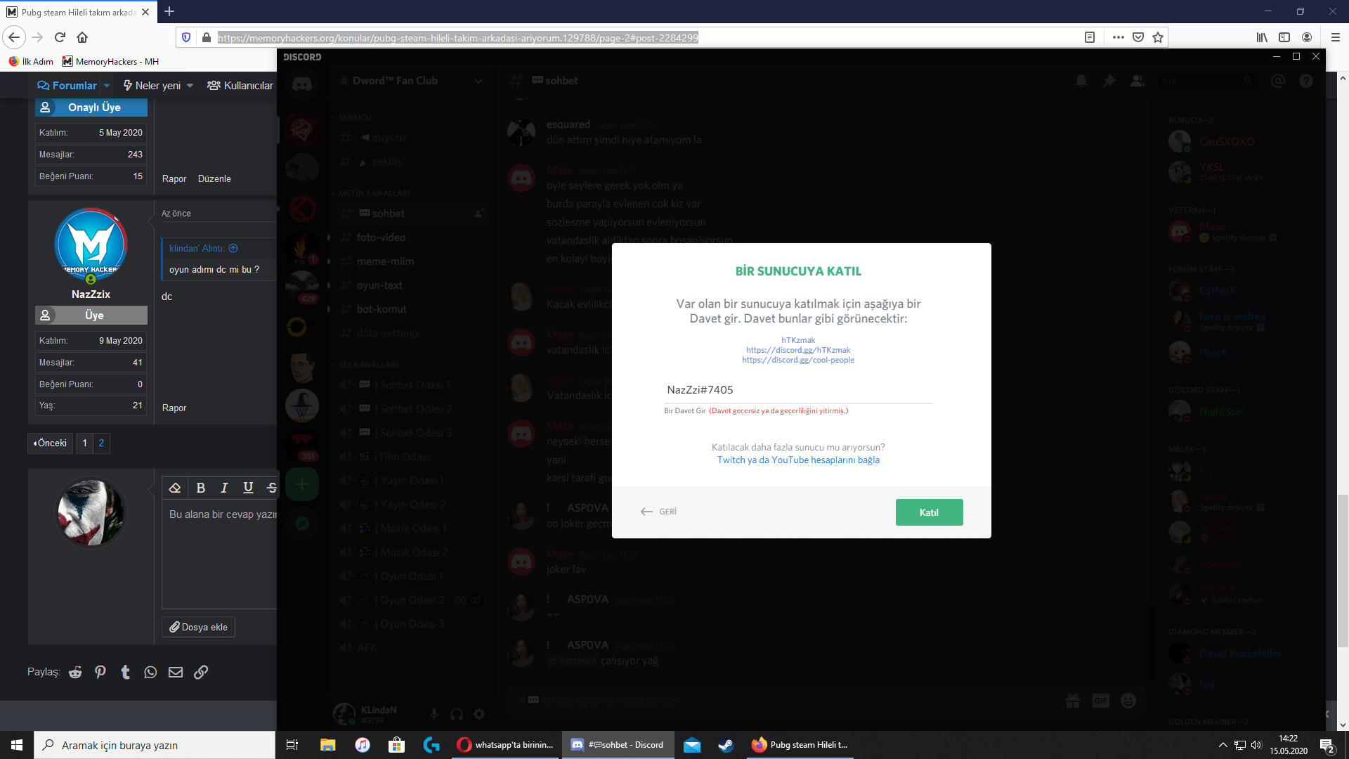This screenshot has width=1349, height=759.
Task: Click the eraser remove formatting icon
Action: [x=175, y=488]
